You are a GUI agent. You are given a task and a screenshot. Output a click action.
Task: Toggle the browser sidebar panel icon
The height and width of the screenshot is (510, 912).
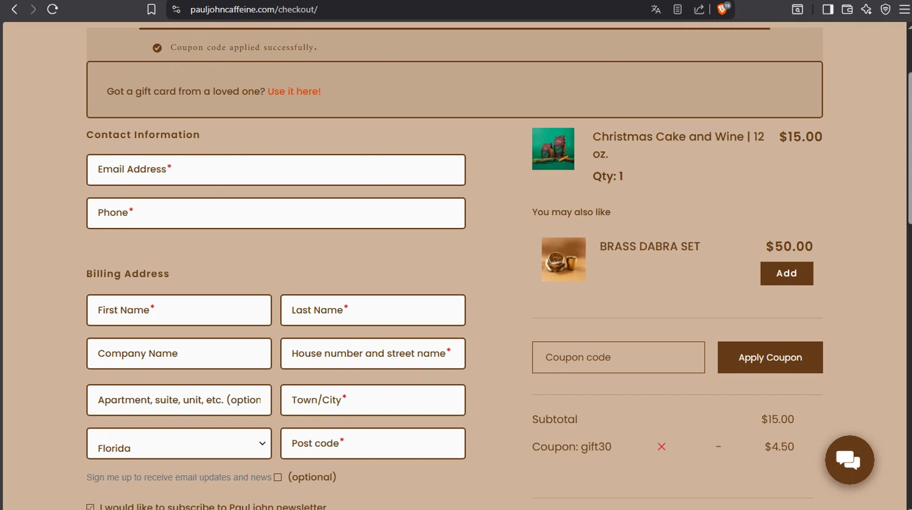click(827, 9)
